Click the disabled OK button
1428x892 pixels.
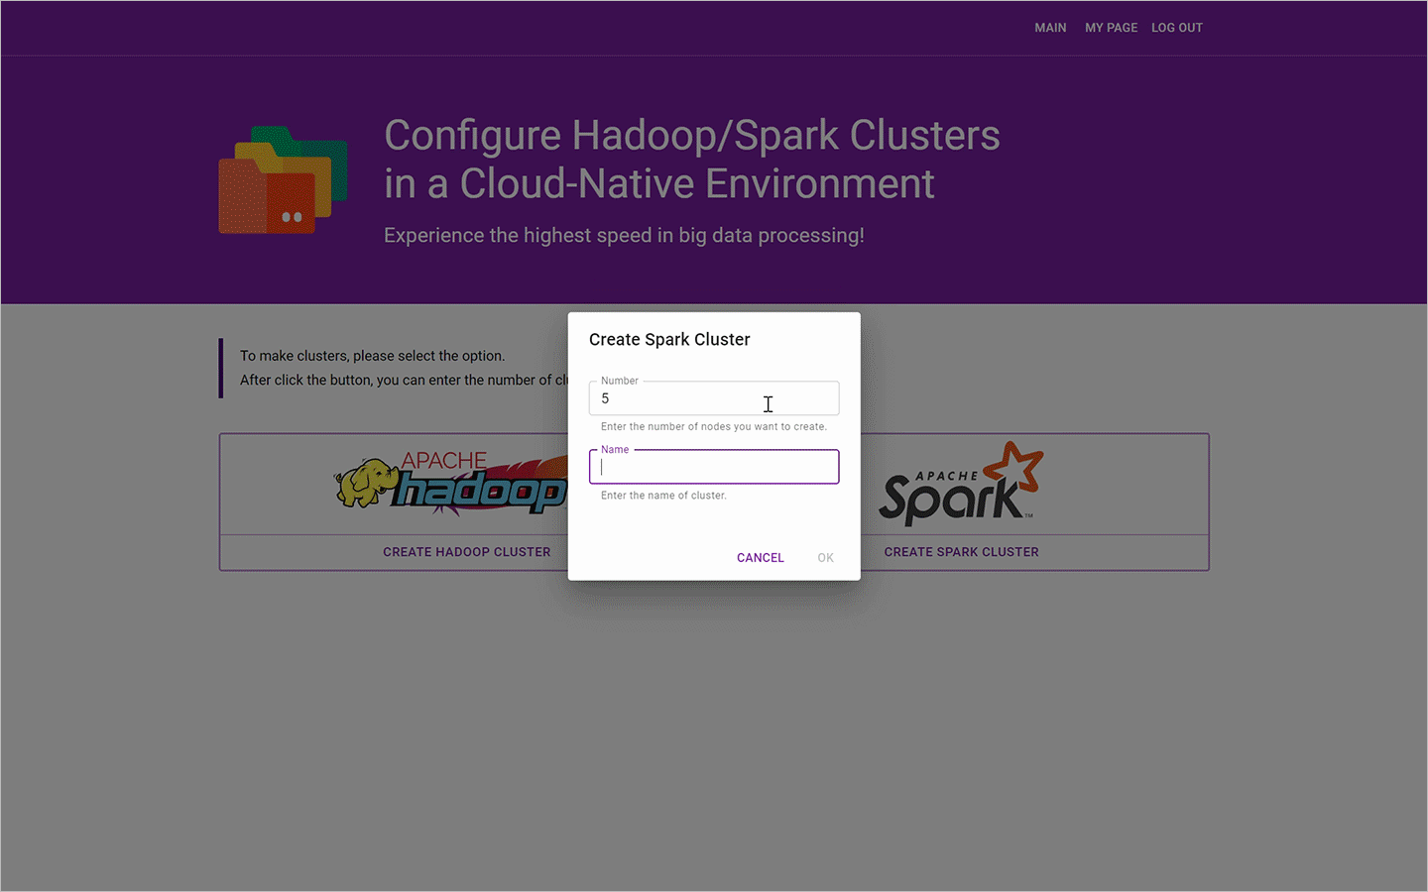point(825,557)
